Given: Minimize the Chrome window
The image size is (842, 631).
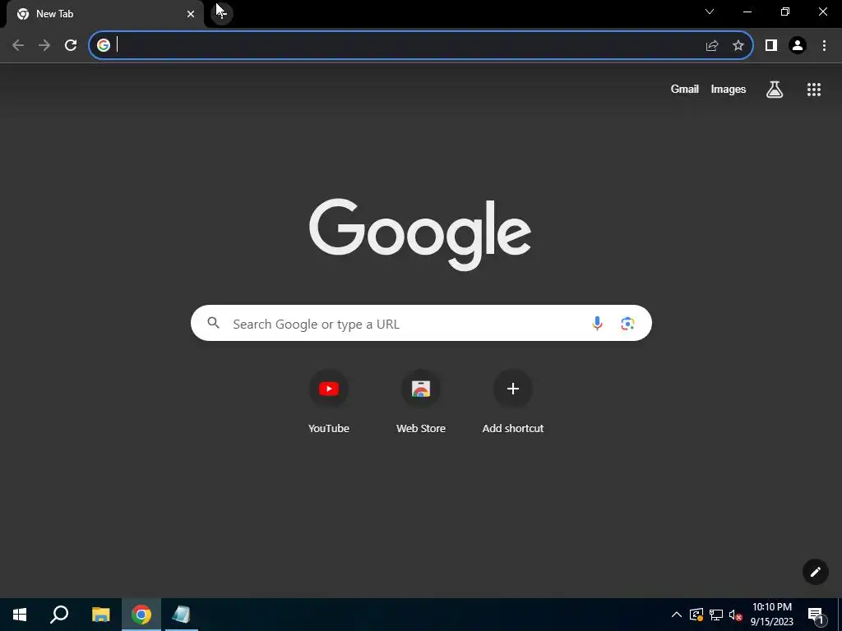Looking at the screenshot, I should tap(747, 12).
